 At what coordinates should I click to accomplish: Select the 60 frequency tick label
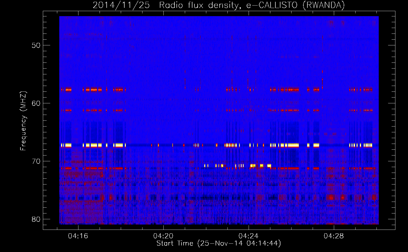[36, 103]
